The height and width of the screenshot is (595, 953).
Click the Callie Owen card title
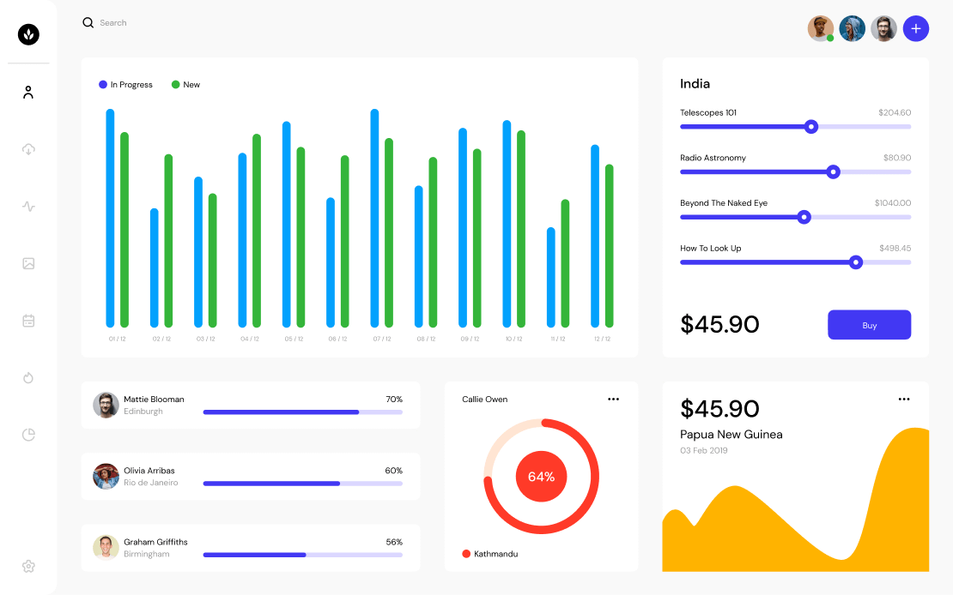click(484, 399)
